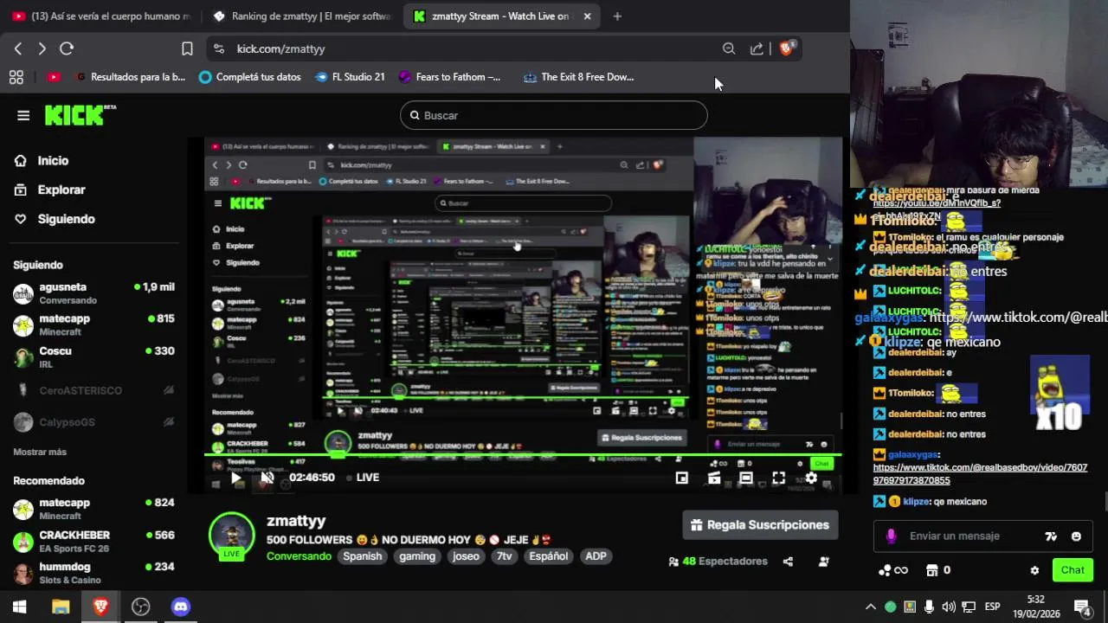Toggle mini-player mode
The height and width of the screenshot is (623, 1108).
pos(682,478)
